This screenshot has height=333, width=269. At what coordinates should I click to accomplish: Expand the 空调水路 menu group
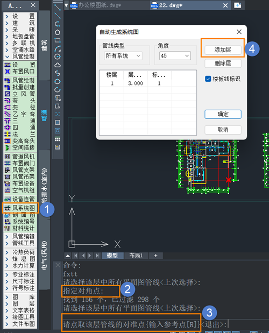tap(20, 50)
